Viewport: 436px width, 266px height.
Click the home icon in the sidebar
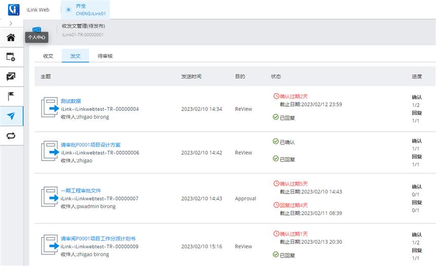click(x=11, y=37)
